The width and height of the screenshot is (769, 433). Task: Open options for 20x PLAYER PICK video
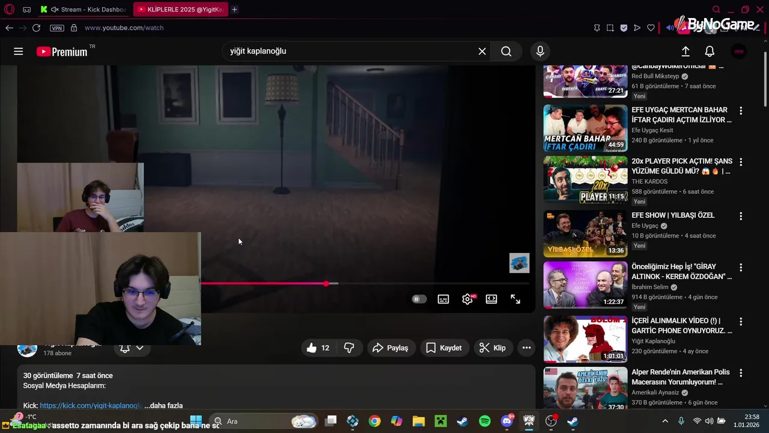[741, 162]
